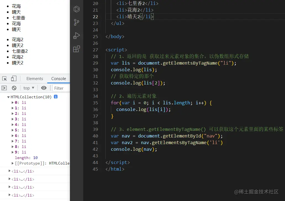Click the hexagonal play icon in the activity bar
The image size is (285, 201).
pos(77,9)
